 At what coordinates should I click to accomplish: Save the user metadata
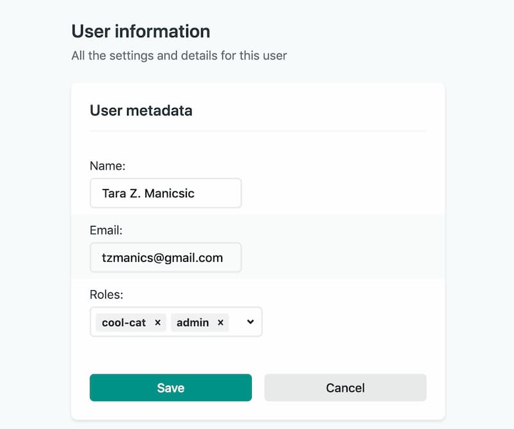pos(170,388)
